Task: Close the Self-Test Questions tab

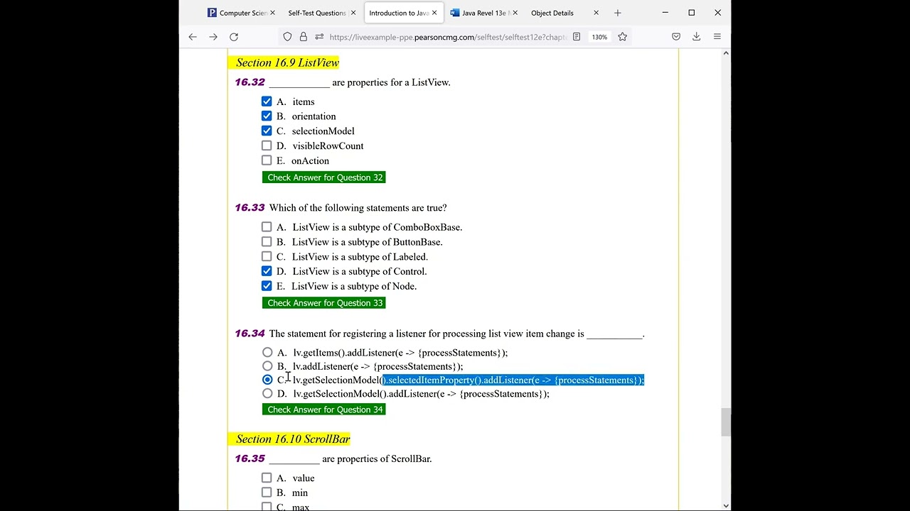Action: click(x=353, y=13)
